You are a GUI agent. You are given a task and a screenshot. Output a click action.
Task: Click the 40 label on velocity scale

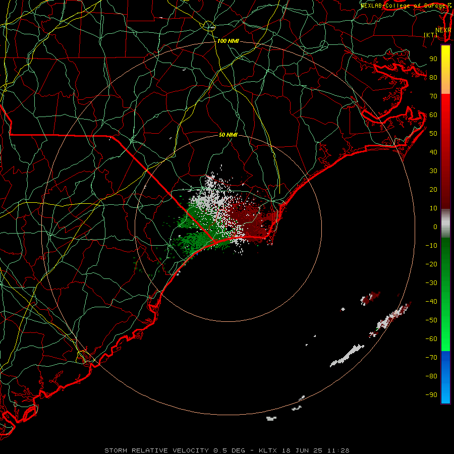pos(433,152)
